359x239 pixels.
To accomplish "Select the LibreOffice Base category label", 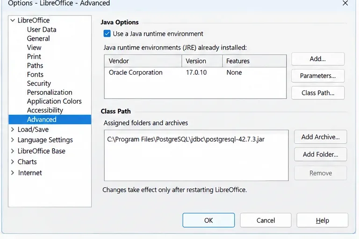I will point(42,151).
